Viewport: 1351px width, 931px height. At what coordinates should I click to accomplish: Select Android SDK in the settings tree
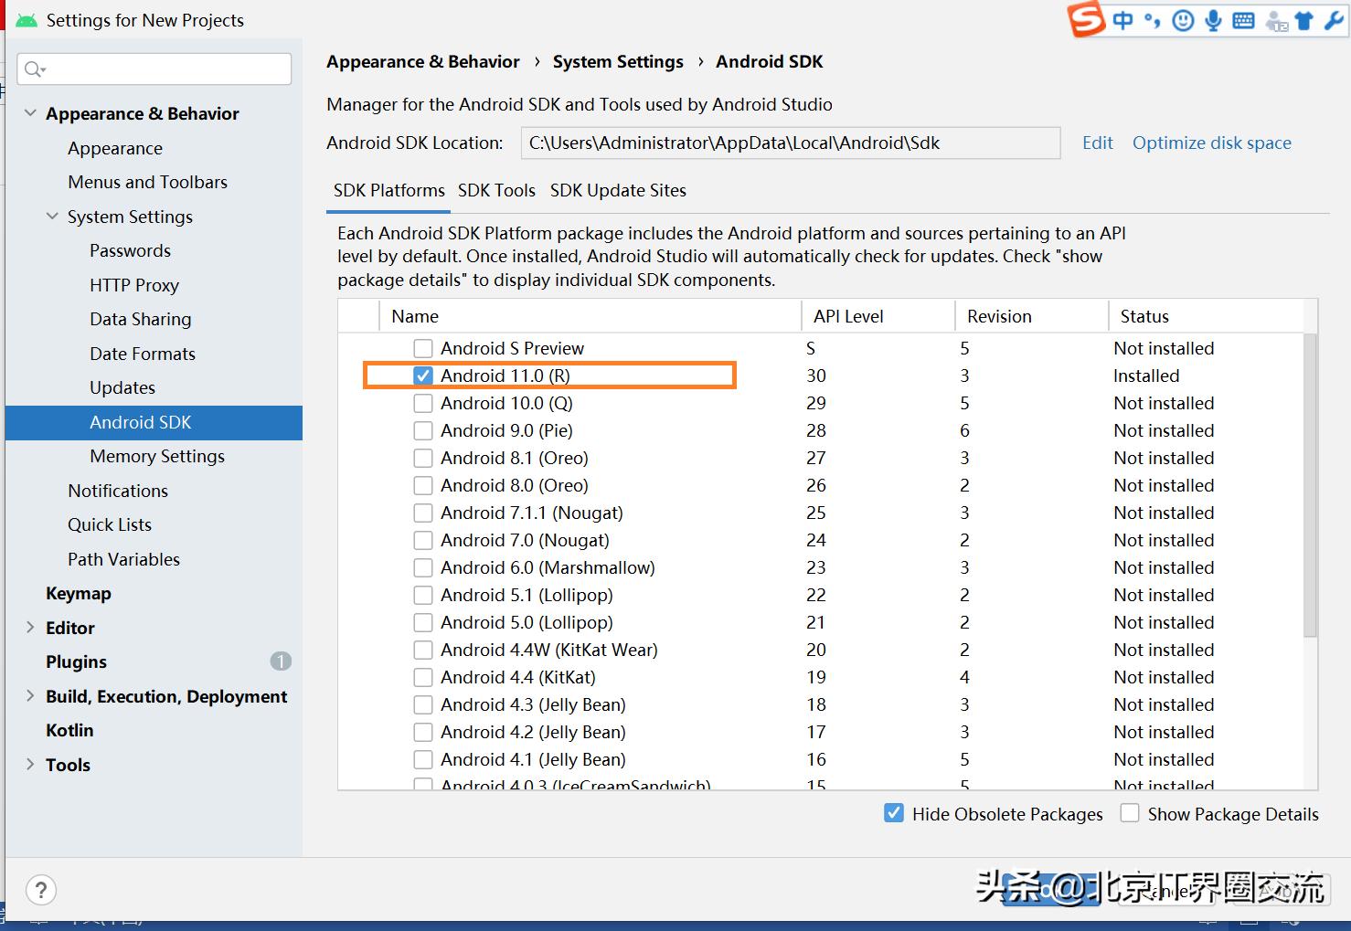click(x=154, y=422)
